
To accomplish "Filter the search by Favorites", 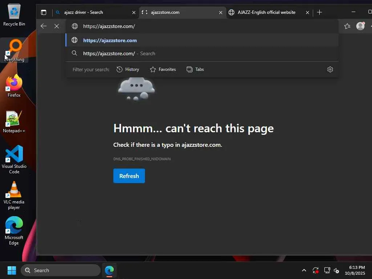I will 163,69.
